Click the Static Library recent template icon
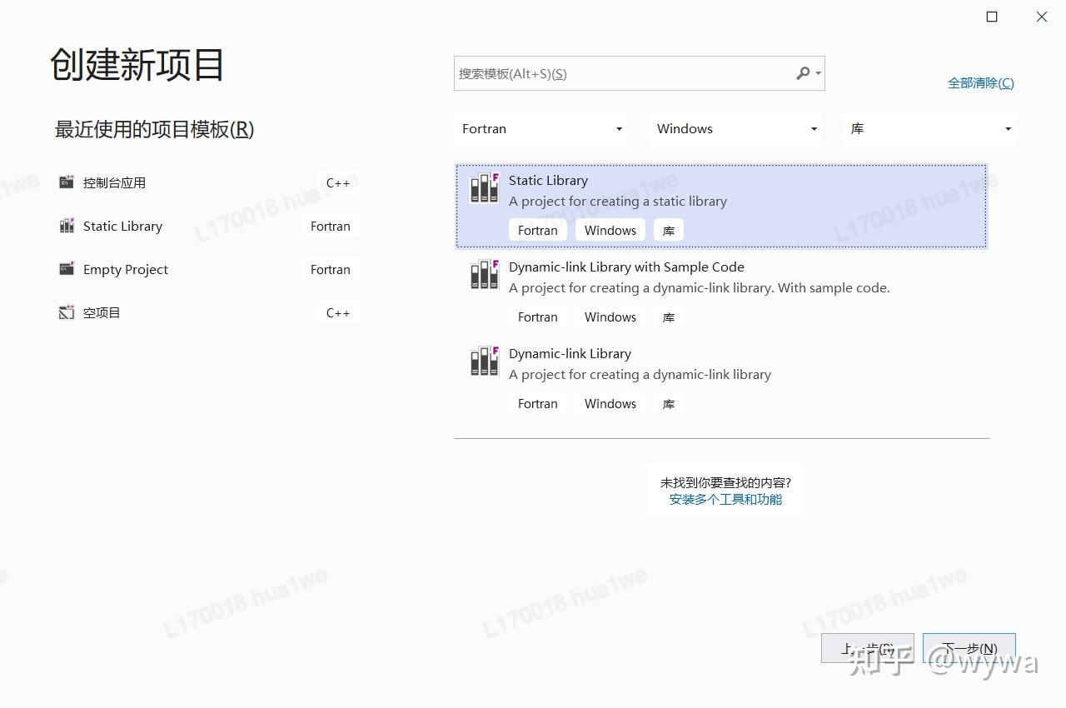The image size is (1066, 708). [x=66, y=226]
